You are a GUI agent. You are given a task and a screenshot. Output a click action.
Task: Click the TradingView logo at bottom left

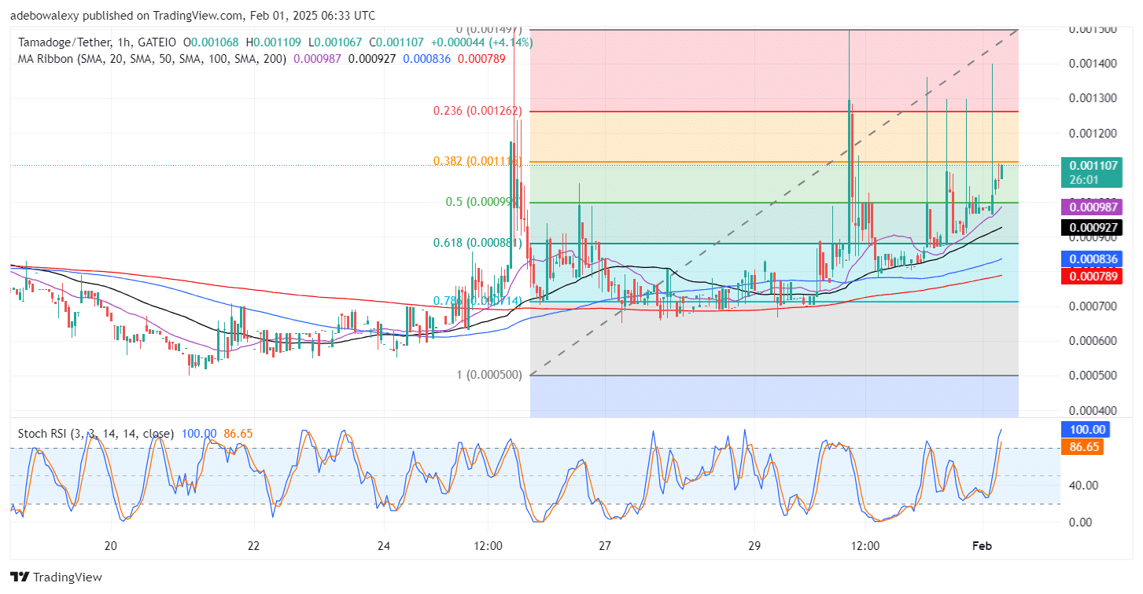57,577
